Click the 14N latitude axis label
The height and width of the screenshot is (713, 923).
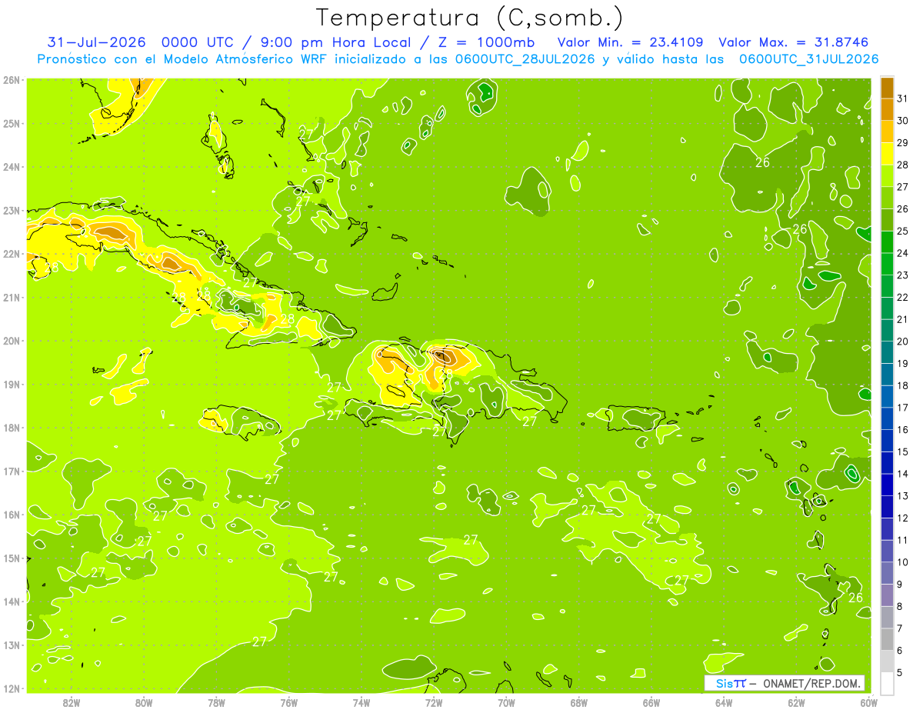[x=12, y=601]
